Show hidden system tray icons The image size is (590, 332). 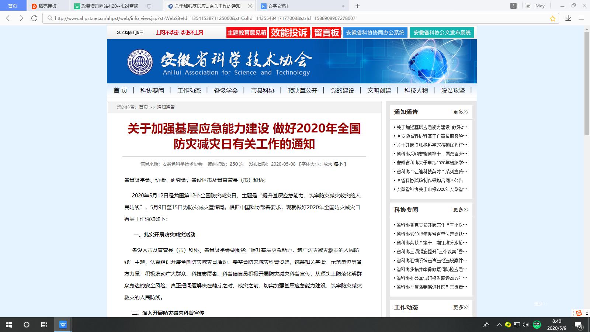[x=499, y=325]
